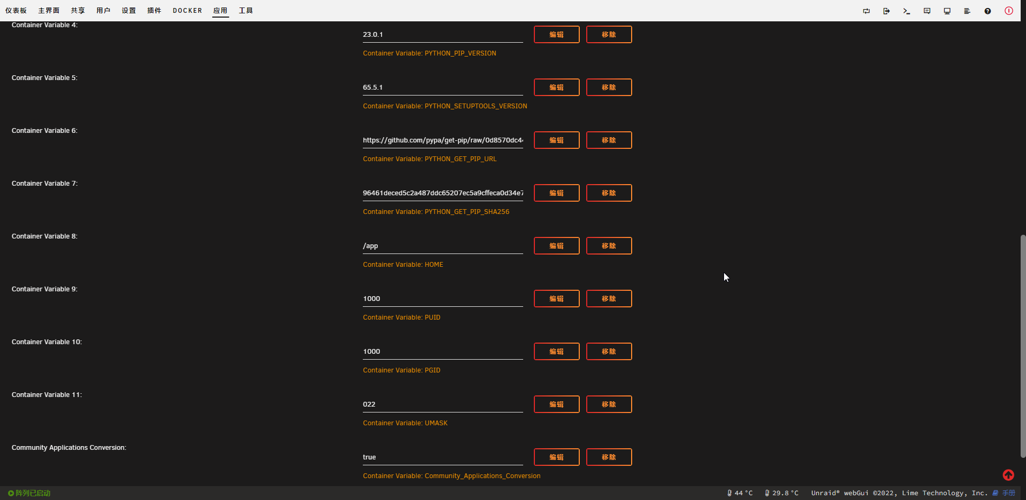View the system log icon
The width and height of the screenshot is (1026, 500).
pyautogui.click(x=967, y=11)
